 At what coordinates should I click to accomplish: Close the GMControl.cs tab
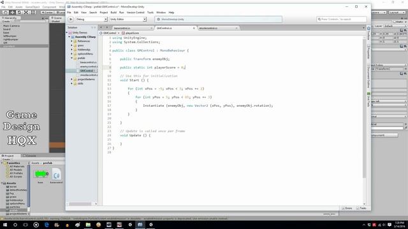tap(194, 28)
